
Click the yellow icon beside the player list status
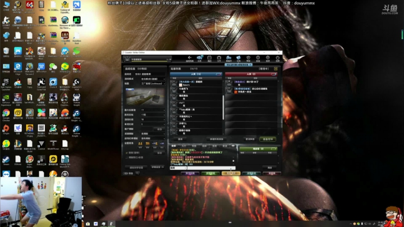pyautogui.click(x=276, y=69)
